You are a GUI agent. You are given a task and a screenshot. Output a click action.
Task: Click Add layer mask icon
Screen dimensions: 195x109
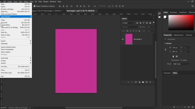136,82
